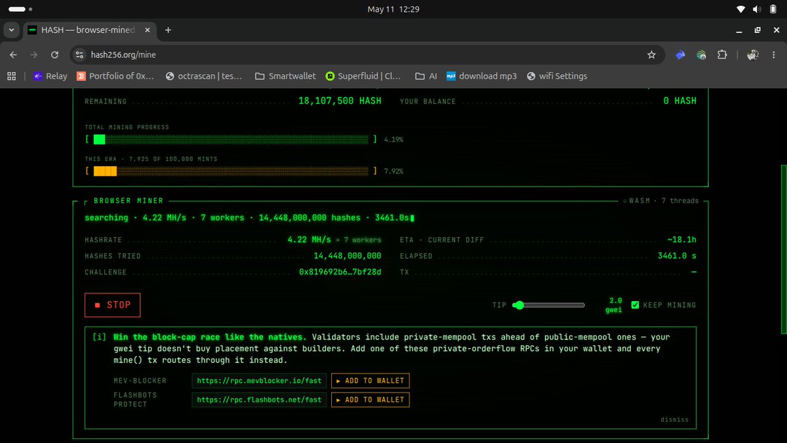Open the octrascan bookmark
This screenshot has height=443, width=787.
[x=204, y=76]
